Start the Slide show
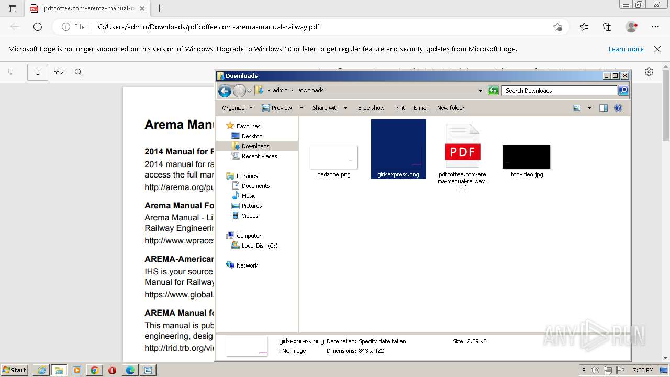The image size is (670, 377). tap(371, 108)
